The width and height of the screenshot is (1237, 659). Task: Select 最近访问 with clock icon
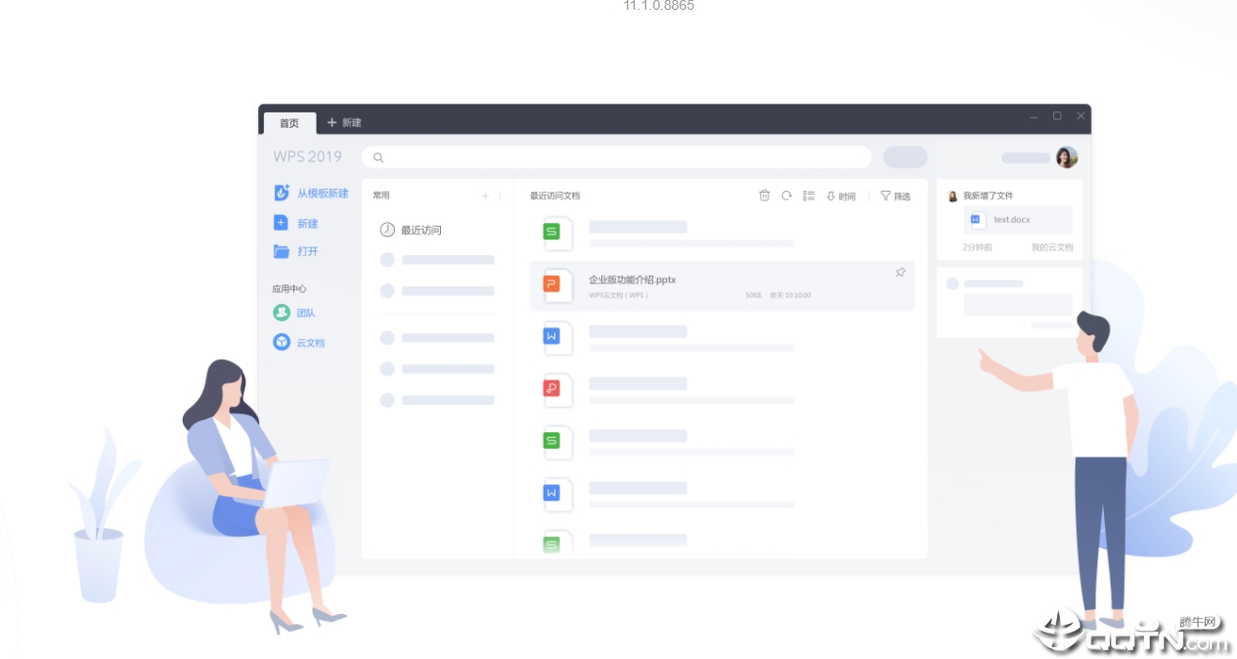(411, 230)
